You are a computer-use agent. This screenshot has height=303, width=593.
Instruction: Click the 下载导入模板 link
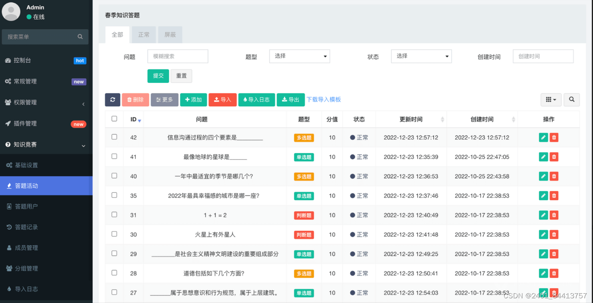[324, 100]
